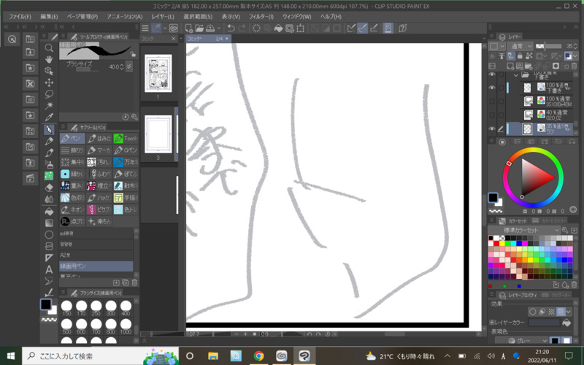Open the 標準カラーセット dropdown

(x=523, y=230)
